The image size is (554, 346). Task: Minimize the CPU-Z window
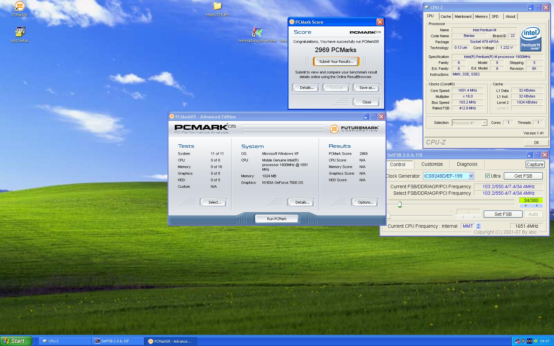coord(530,7)
